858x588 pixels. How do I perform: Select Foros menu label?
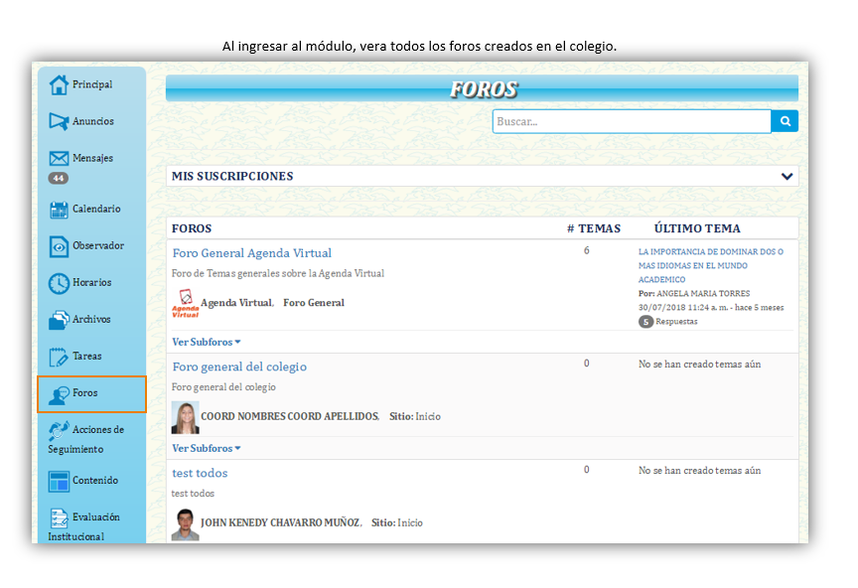click(84, 392)
